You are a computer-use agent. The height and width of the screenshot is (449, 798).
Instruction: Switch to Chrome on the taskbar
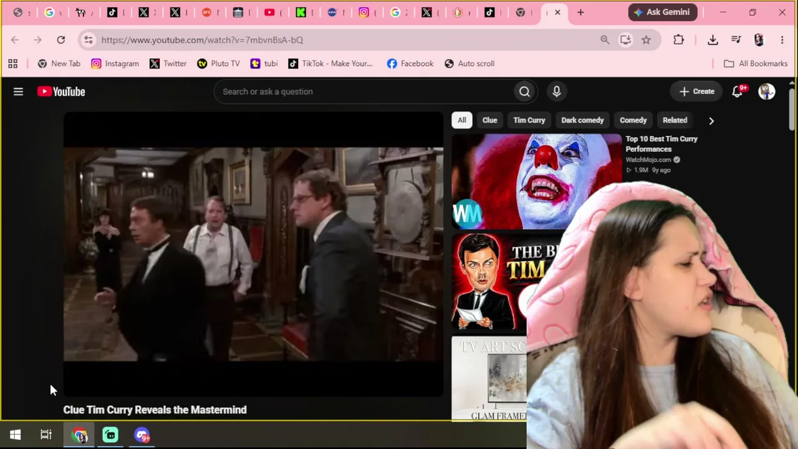pyautogui.click(x=80, y=435)
